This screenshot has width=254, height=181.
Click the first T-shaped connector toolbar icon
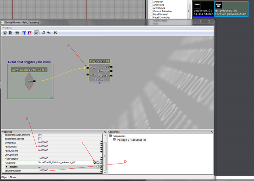[x=24, y=33]
